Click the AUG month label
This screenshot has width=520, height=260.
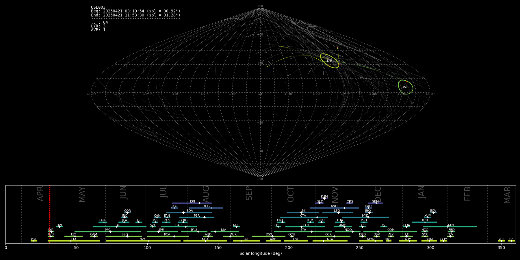[206, 194]
